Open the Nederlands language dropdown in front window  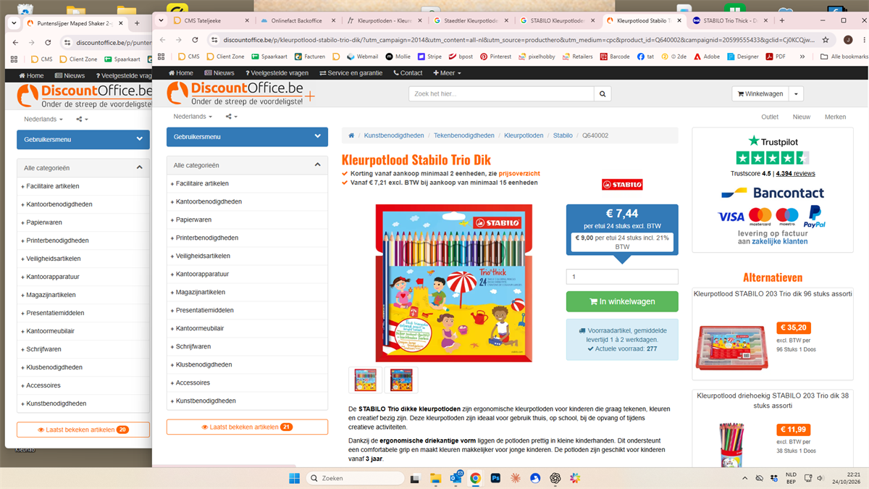pos(193,117)
